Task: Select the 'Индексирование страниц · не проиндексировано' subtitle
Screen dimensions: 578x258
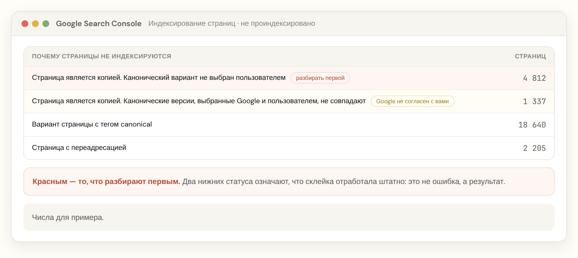Action: [x=232, y=24]
